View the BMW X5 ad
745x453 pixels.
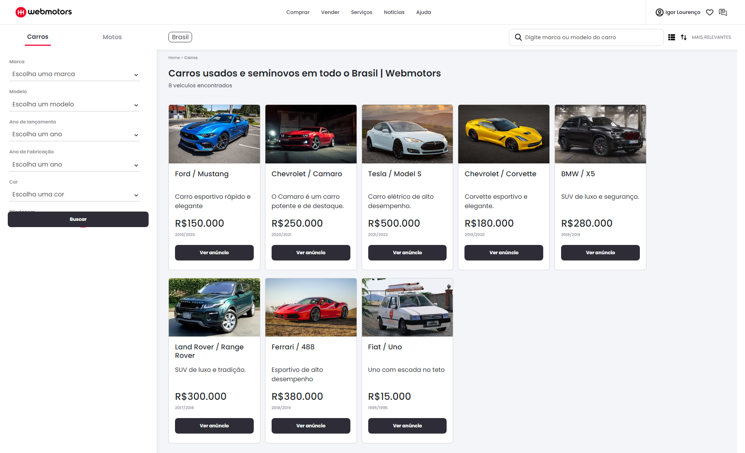tap(600, 253)
